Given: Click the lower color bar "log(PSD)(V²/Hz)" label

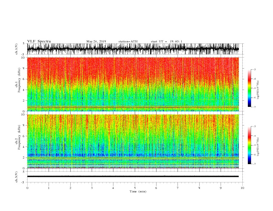Looking at the screenshot, I should (258, 147).
